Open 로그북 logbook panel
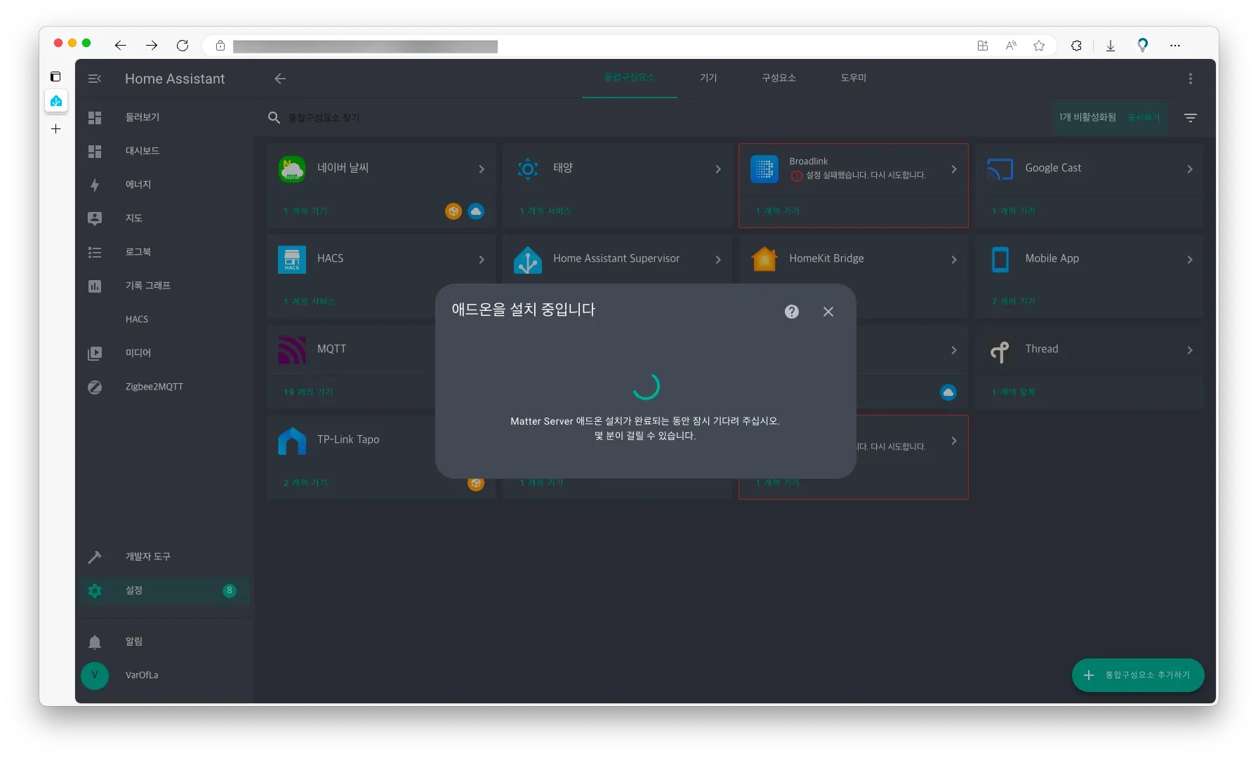 click(x=165, y=252)
